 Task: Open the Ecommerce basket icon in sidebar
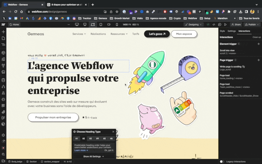(x=3, y=99)
